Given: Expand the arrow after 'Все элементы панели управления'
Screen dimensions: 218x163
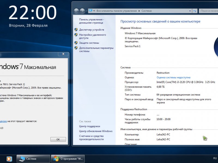Looking at the screenshot, I should [139, 11].
